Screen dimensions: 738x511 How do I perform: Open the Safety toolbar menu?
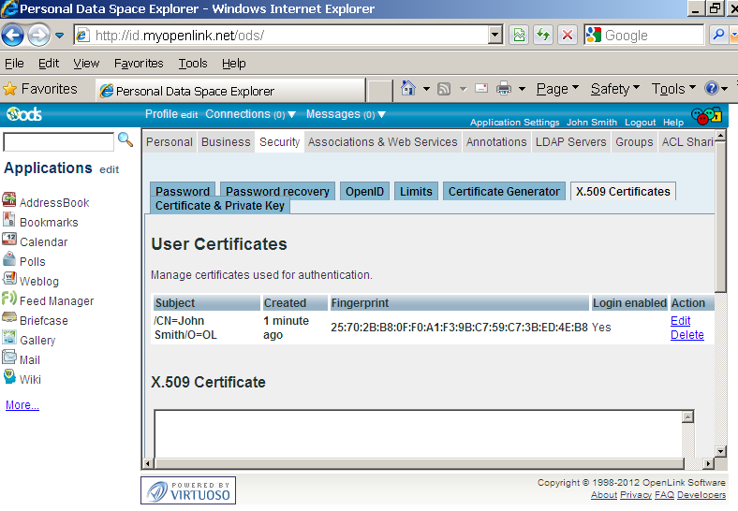coord(614,89)
